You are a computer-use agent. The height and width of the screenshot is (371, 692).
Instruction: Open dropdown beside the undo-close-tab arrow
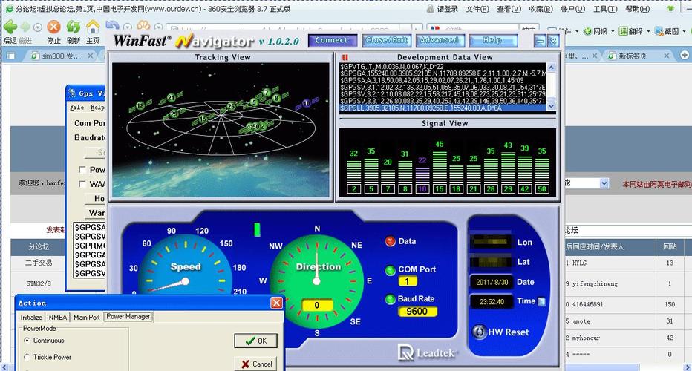tap(128, 27)
